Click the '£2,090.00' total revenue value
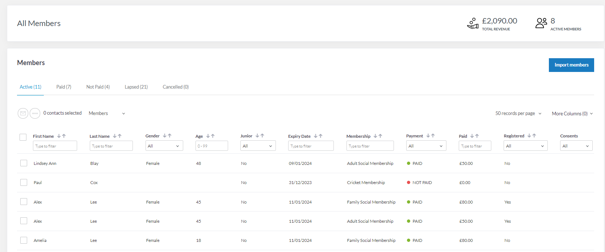The width and height of the screenshot is (605, 252). [x=500, y=21]
